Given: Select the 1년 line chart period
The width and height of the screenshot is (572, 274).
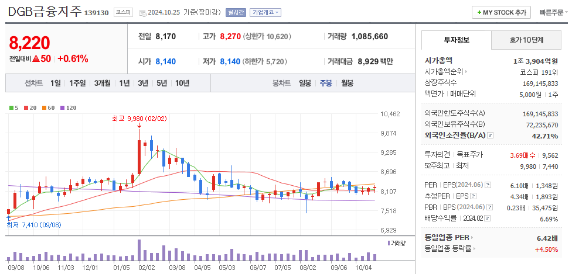Looking at the screenshot, I should (124, 84).
